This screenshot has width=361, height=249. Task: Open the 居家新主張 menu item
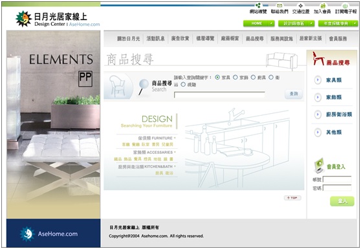click(x=311, y=38)
